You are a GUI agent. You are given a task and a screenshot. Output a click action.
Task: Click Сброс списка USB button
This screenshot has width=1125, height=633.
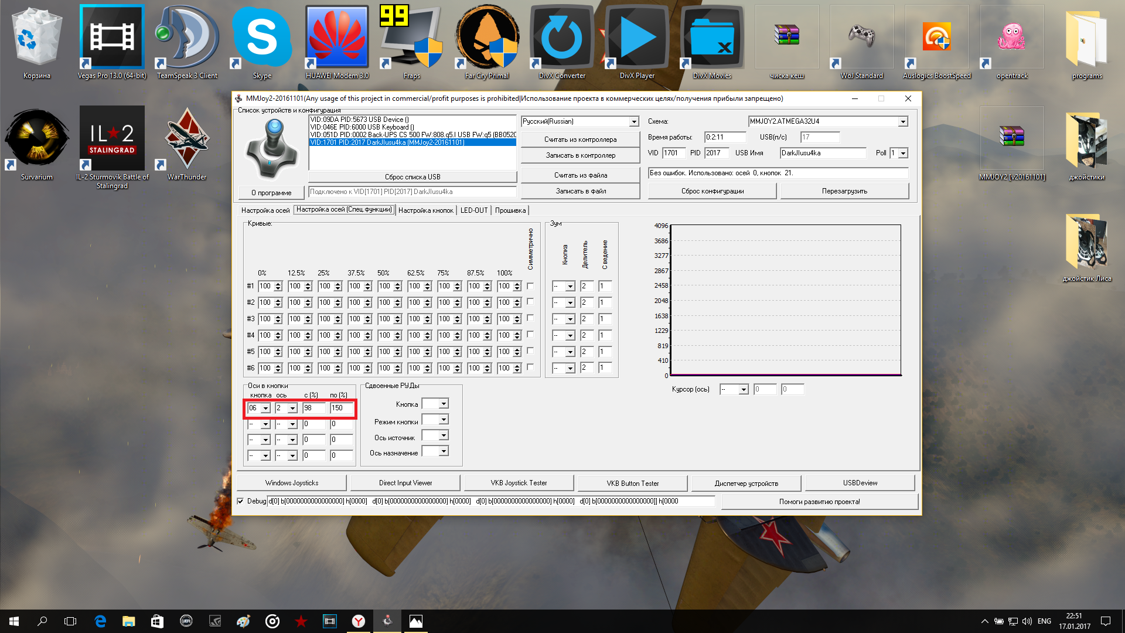tap(412, 177)
